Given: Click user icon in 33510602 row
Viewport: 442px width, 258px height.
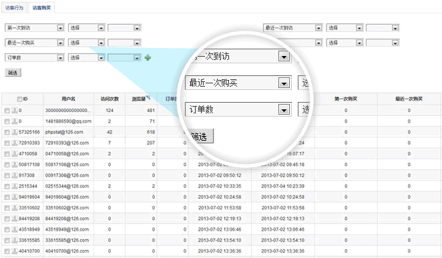Looking at the screenshot, I should [15, 208].
